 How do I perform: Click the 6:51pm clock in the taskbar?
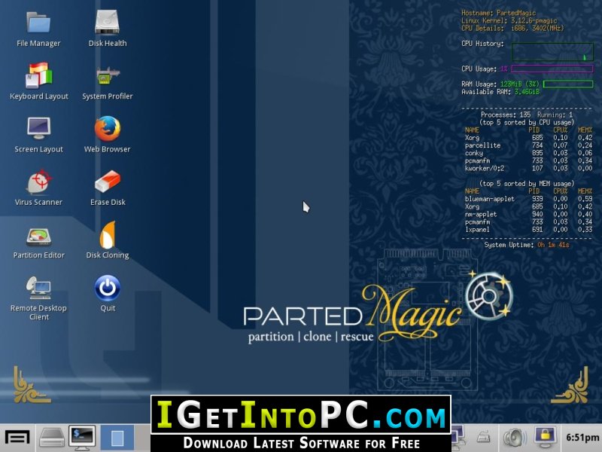(x=582, y=438)
